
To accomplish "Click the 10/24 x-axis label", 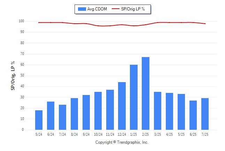I will click(98, 135).
